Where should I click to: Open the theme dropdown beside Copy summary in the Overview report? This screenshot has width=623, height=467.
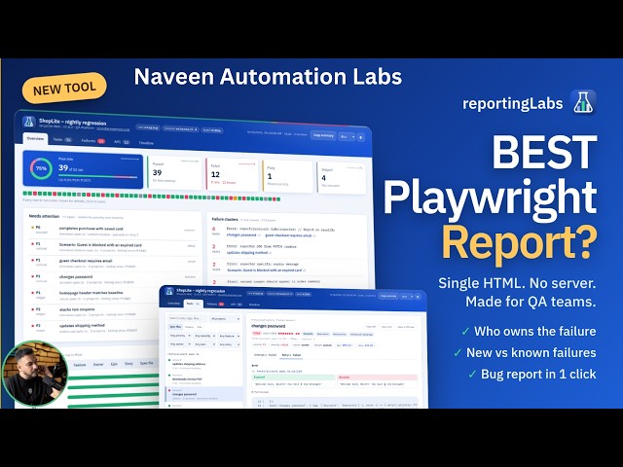tap(347, 136)
